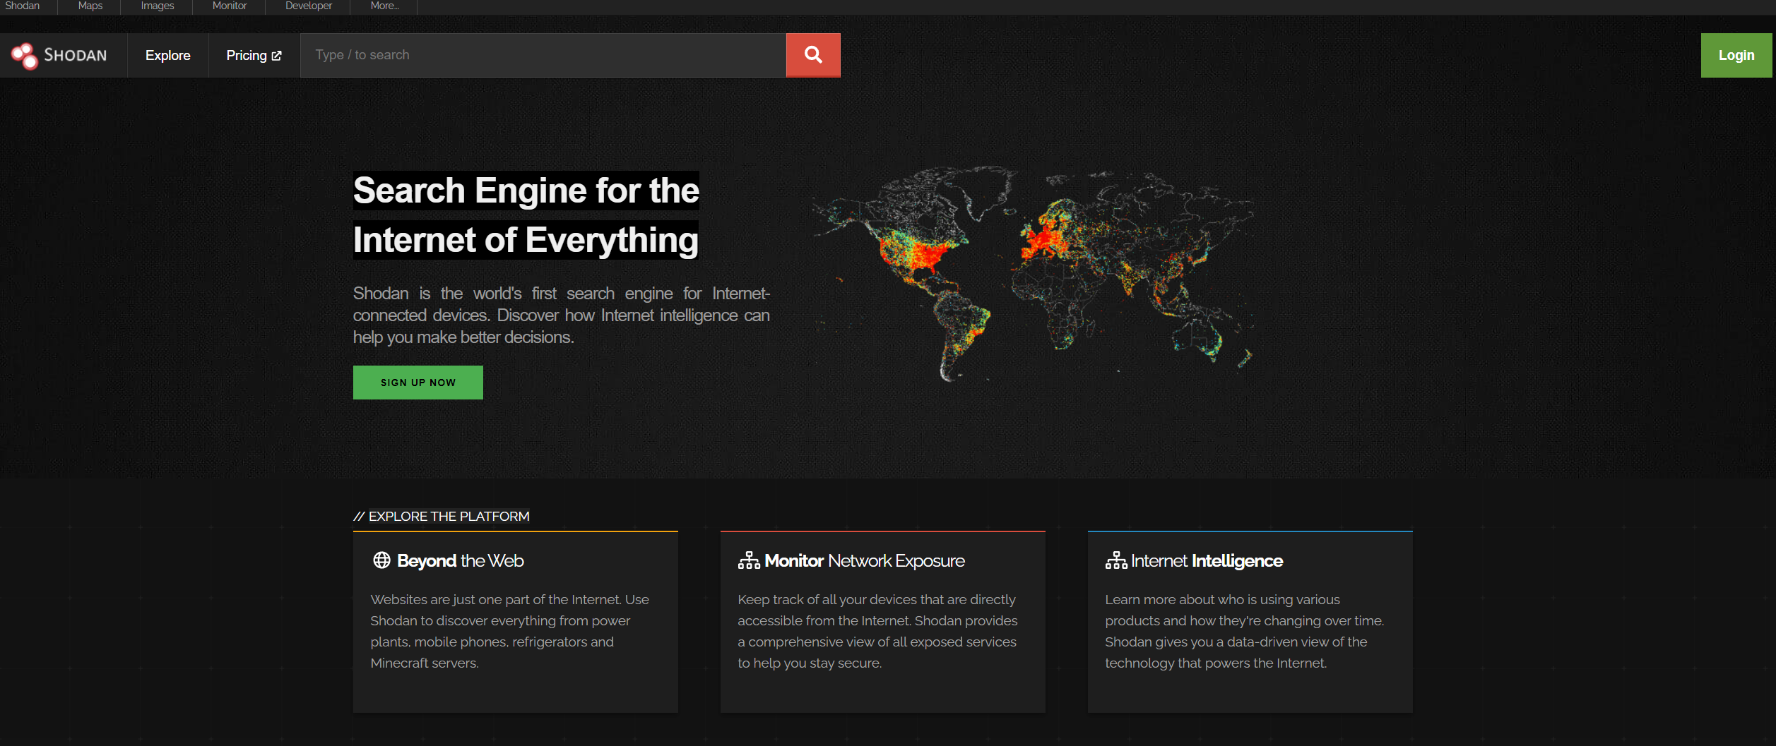This screenshot has height=746, width=1776.
Task: Go to the Explore page
Action: click(168, 55)
